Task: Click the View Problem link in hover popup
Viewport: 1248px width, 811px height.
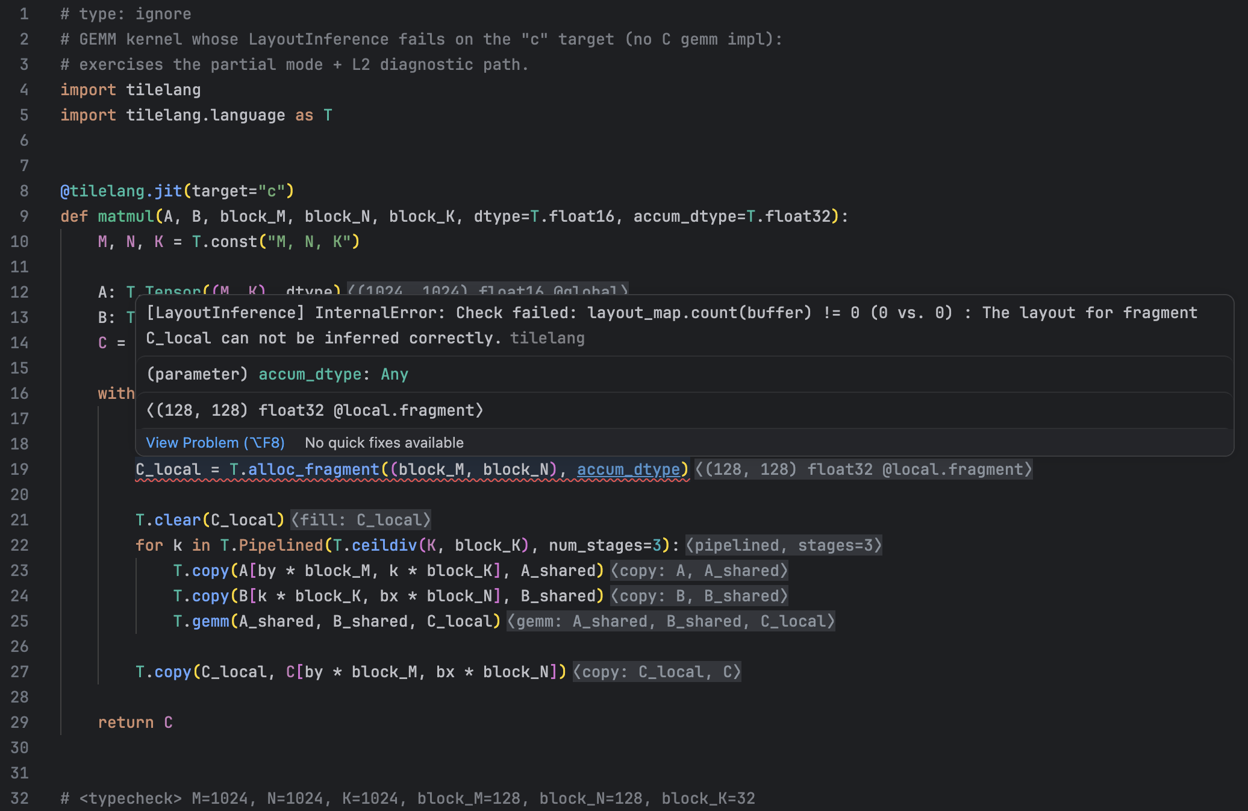Action: pyautogui.click(x=215, y=443)
